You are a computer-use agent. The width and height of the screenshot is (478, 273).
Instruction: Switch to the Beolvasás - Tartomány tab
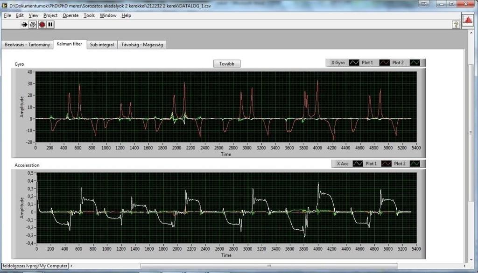click(x=27, y=45)
